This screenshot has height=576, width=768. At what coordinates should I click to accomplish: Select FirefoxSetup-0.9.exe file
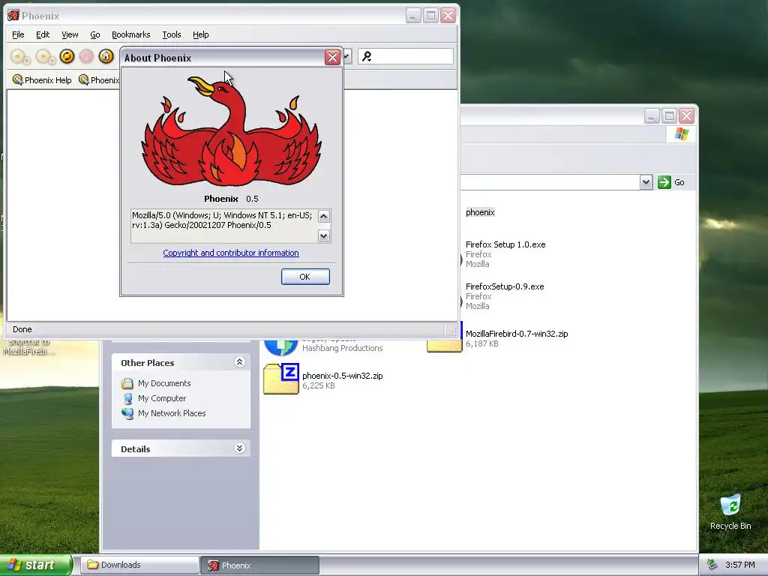point(505,286)
